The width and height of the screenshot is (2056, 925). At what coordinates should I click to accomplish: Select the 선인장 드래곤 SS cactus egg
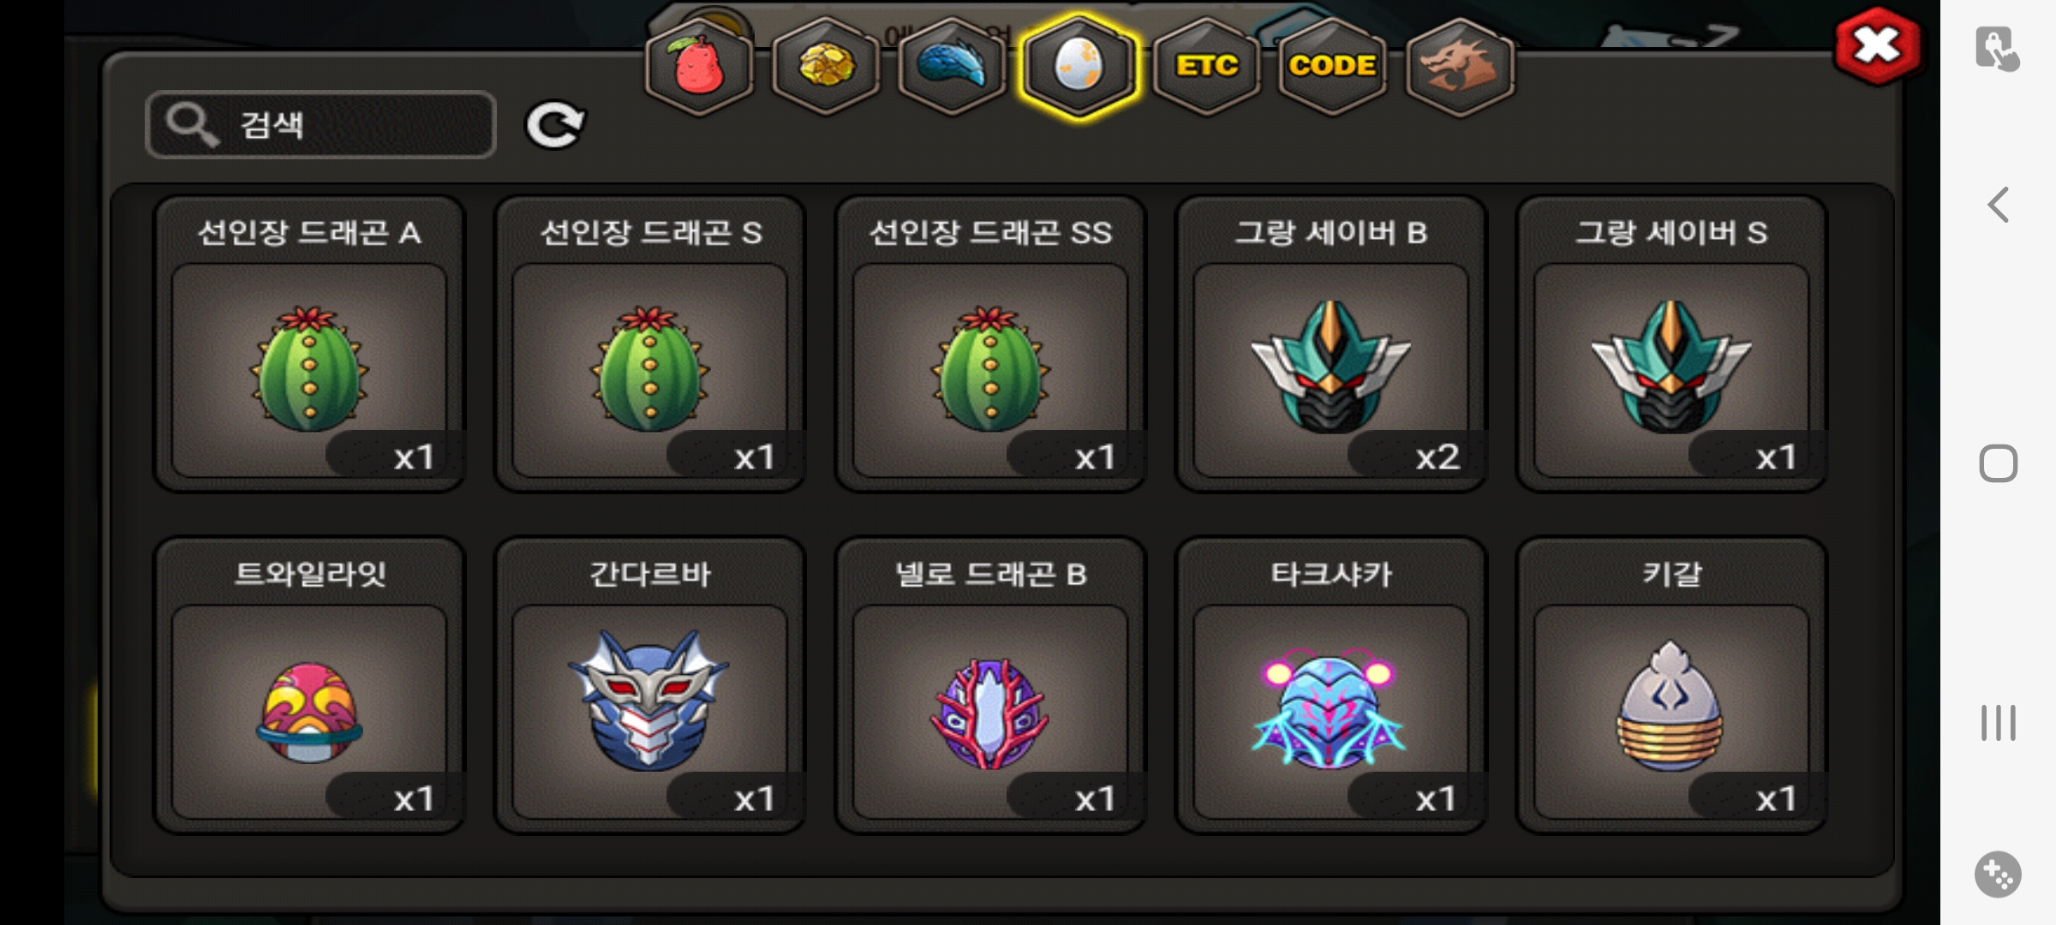990,344
